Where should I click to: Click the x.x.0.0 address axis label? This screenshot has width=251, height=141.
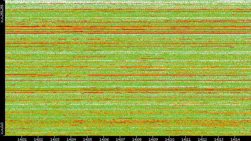[x=2, y=128]
